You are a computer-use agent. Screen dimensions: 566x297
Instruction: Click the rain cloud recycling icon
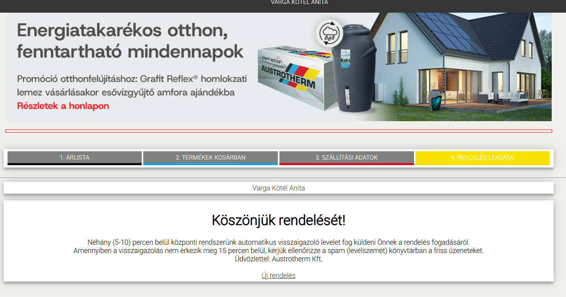pyautogui.click(x=329, y=33)
